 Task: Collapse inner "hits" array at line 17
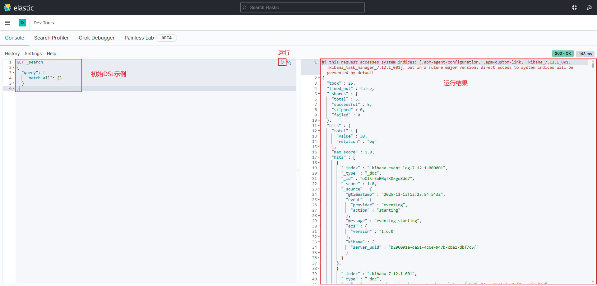point(319,157)
